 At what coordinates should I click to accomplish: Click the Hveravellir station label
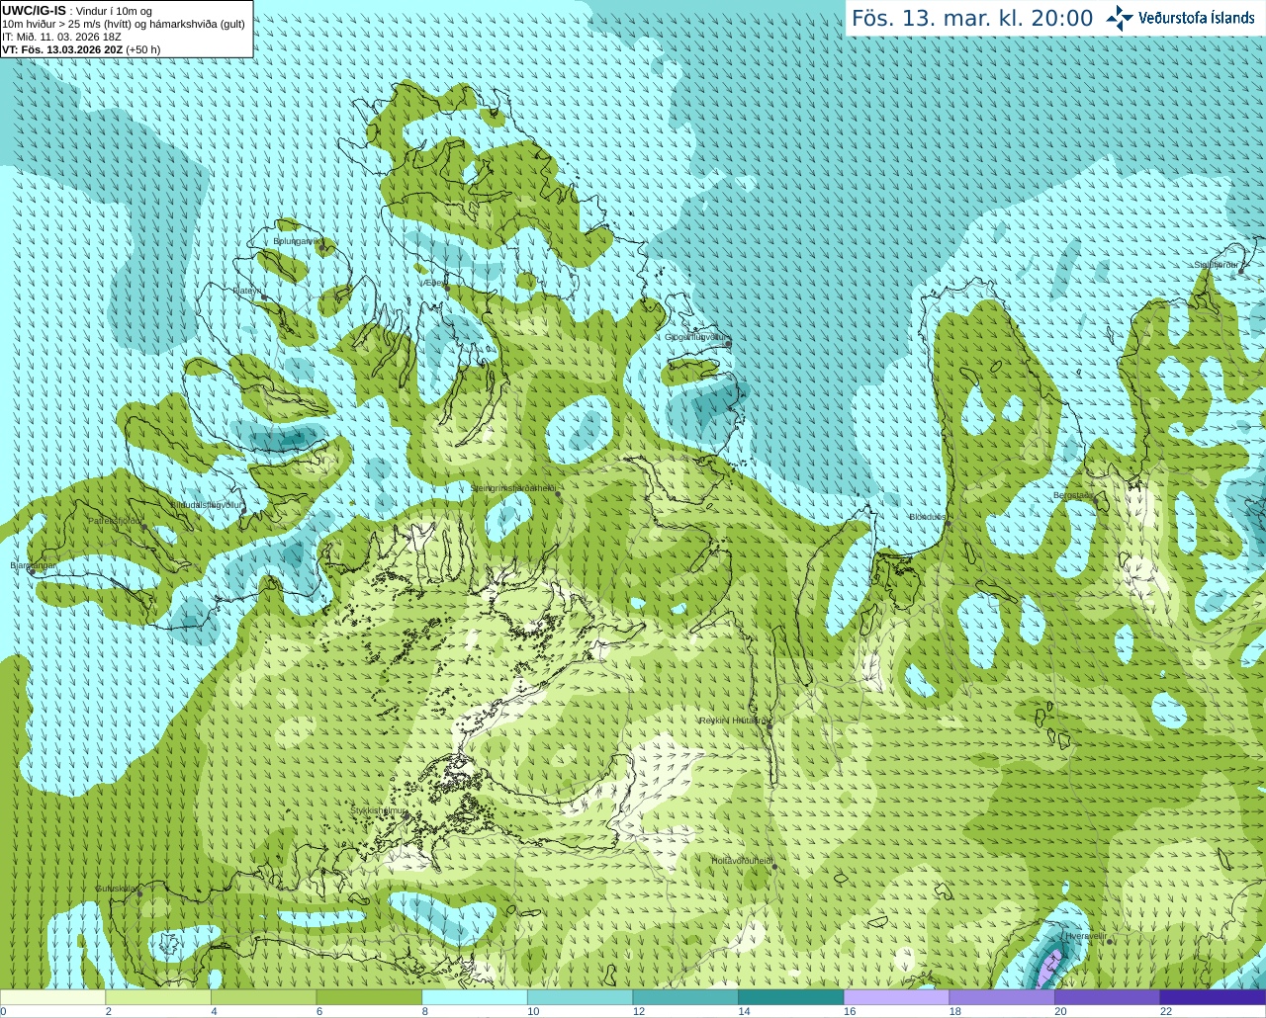click(x=1085, y=936)
